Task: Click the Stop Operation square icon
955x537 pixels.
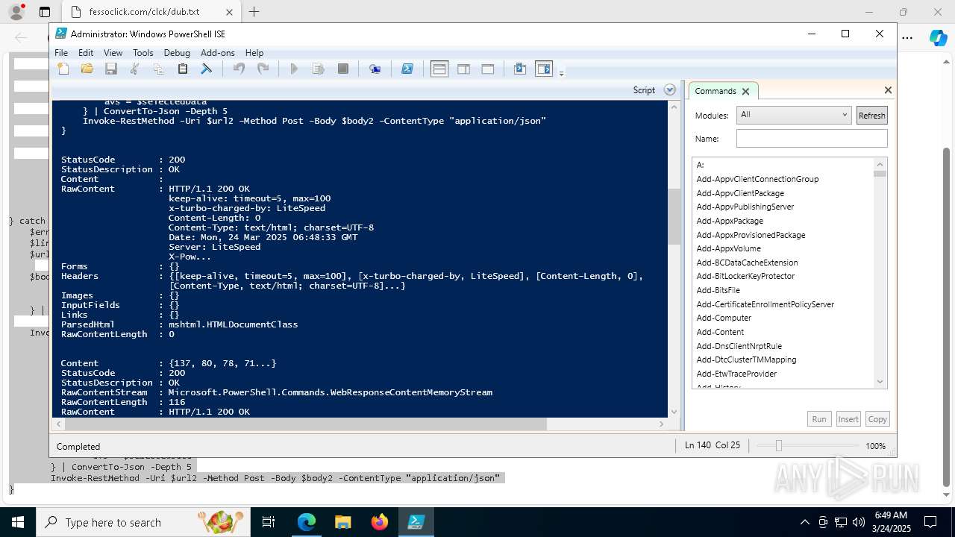Action: pyautogui.click(x=343, y=69)
